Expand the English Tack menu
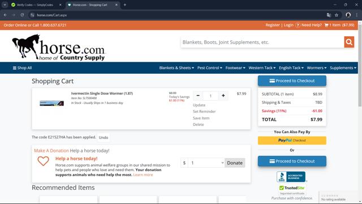 pyautogui.click(x=291, y=68)
